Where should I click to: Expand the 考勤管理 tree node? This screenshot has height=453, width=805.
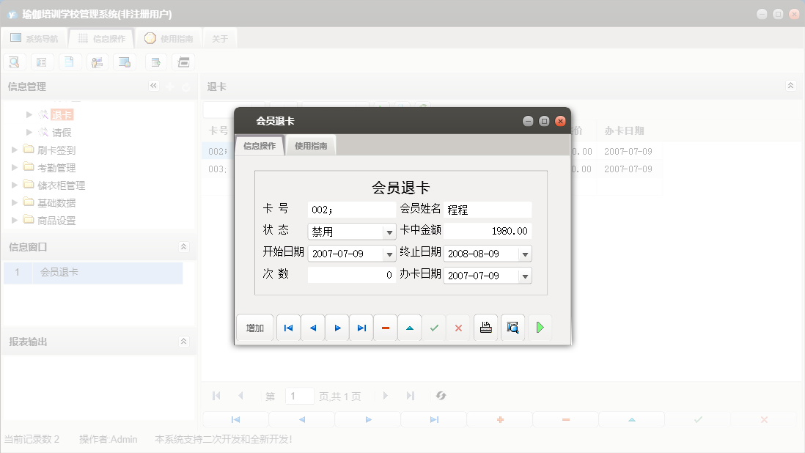pos(13,167)
